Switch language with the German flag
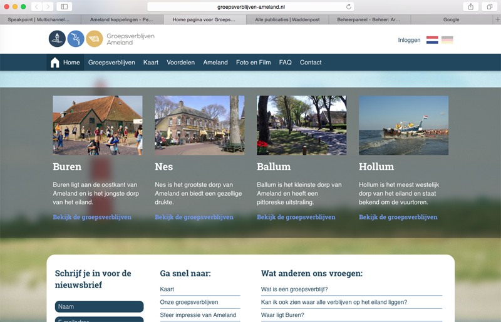This screenshot has width=501, height=322. click(447, 40)
